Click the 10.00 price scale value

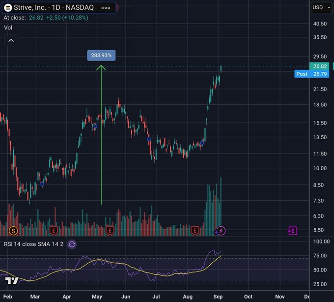coord(320,168)
